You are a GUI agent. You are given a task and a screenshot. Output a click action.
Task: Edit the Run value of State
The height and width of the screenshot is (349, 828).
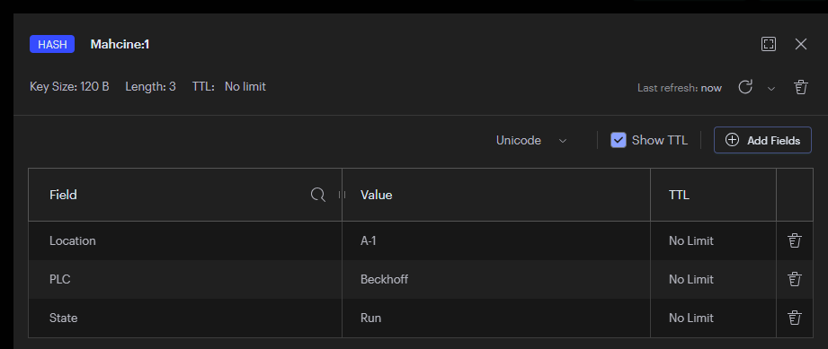(496, 318)
